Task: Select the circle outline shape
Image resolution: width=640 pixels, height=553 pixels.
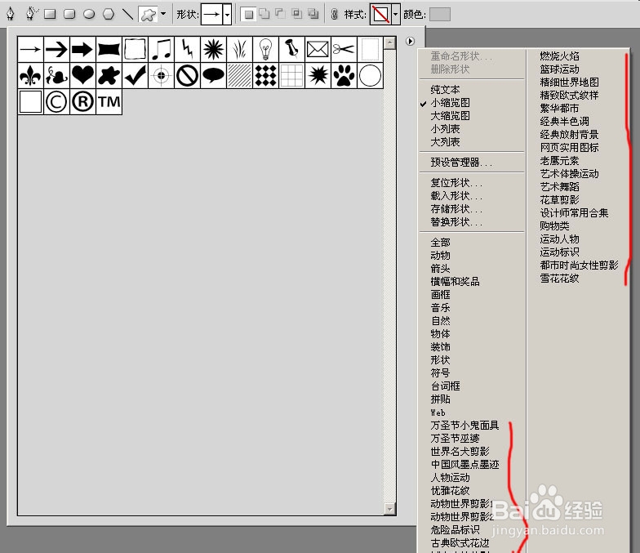Action: pos(371,75)
